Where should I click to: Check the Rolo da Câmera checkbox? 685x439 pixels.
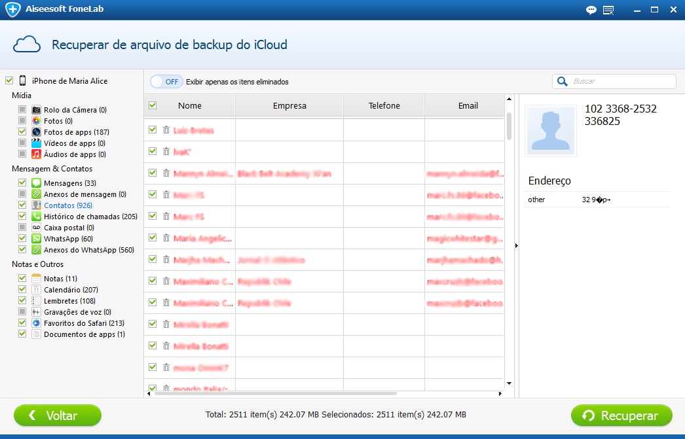coord(22,109)
